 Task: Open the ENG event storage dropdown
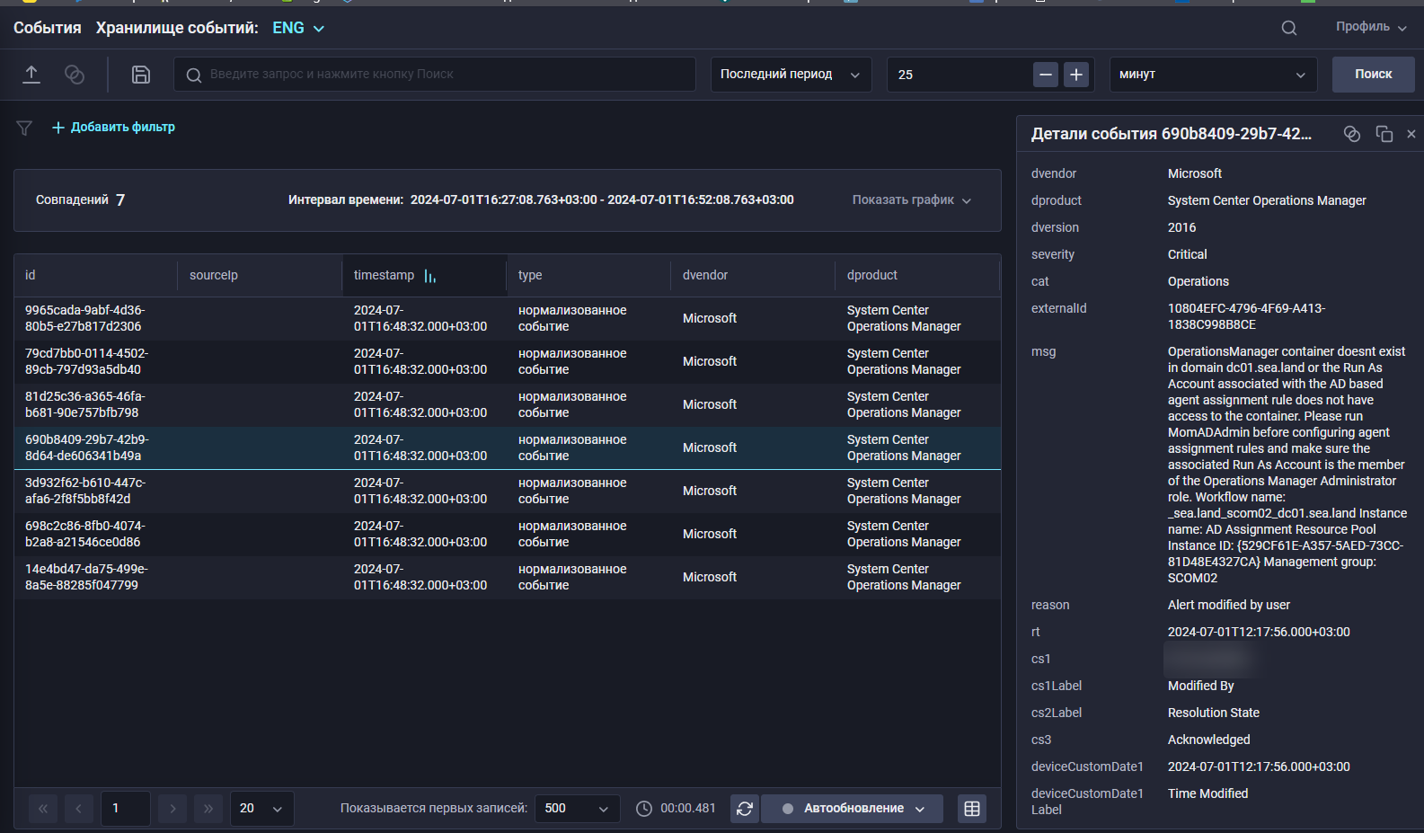pos(299,28)
